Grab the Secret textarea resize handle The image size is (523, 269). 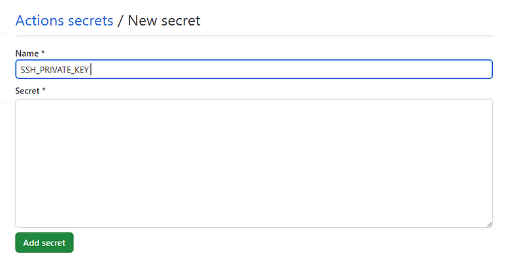tap(489, 224)
